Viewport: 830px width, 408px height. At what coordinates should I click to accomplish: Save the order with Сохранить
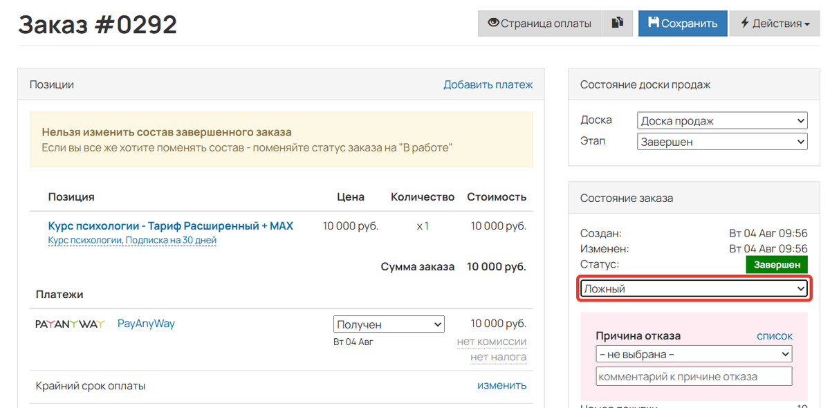pos(683,24)
